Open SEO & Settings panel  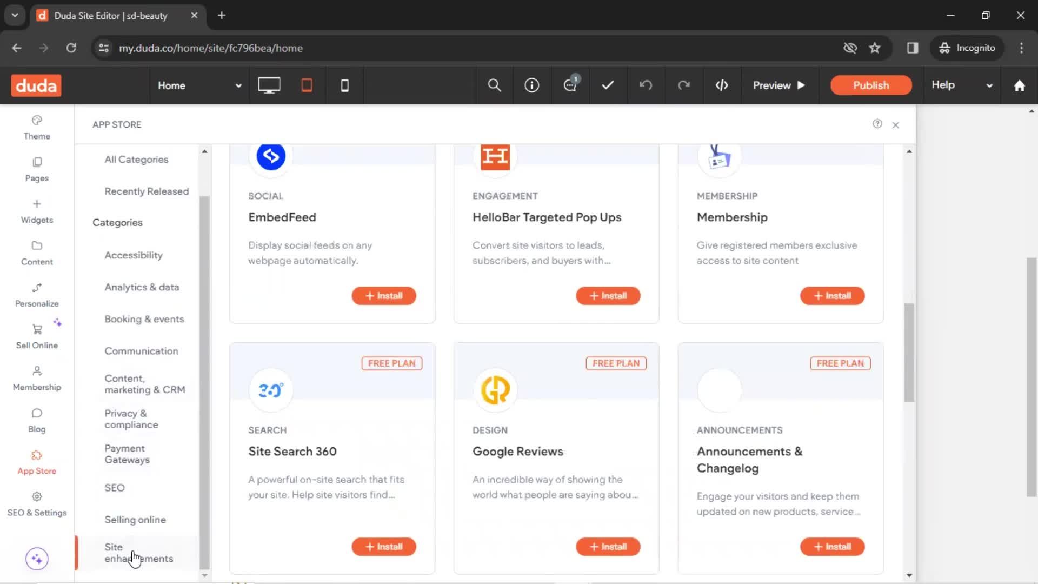coord(37,504)
